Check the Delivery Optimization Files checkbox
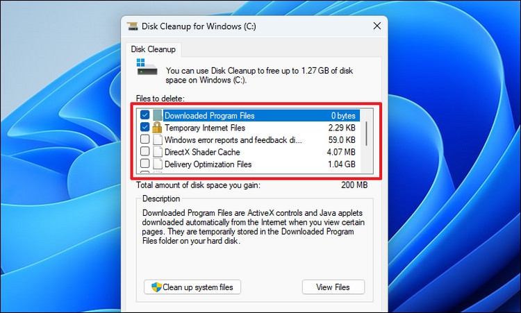The height and width of the screenshot is (313, 521). [x=144, y=163]
